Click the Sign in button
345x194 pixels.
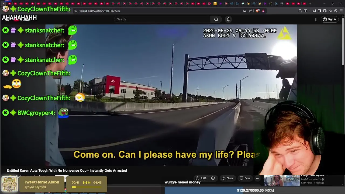[x=329, y=19]
